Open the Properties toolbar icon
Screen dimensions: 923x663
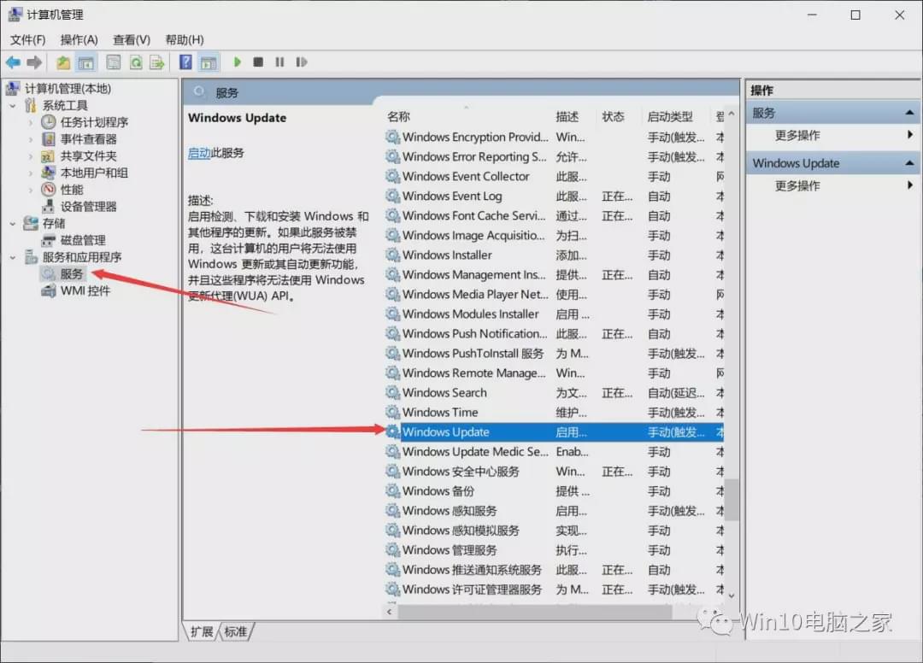113,62
